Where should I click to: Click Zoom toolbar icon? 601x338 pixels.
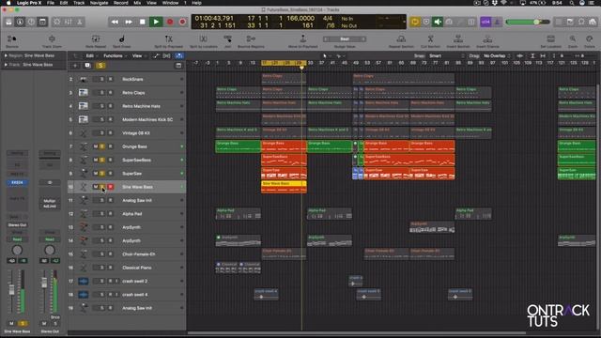pos(573,39)
